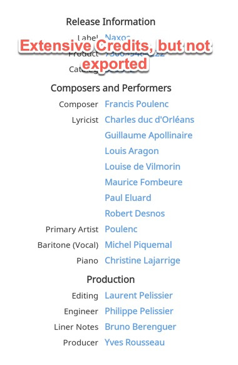Click the Production section heading
The width and height of the screenshot is (238, 365).
coord(111,279)
